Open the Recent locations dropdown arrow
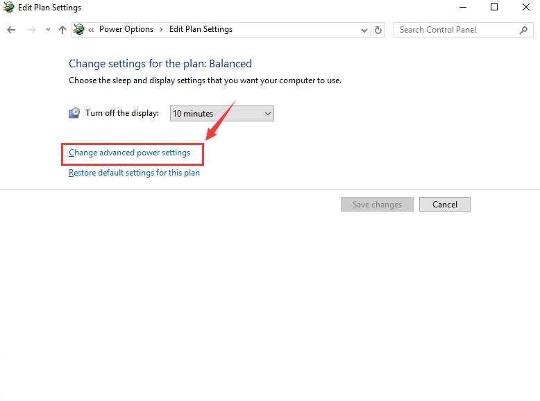 tap(48, 30)
